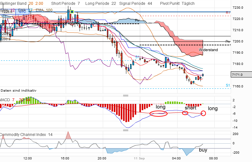This screenshot has width=252, height=162.
Task: Click the 08:00 time axis label
Action: pyautogui.click(x=213, y=158)
